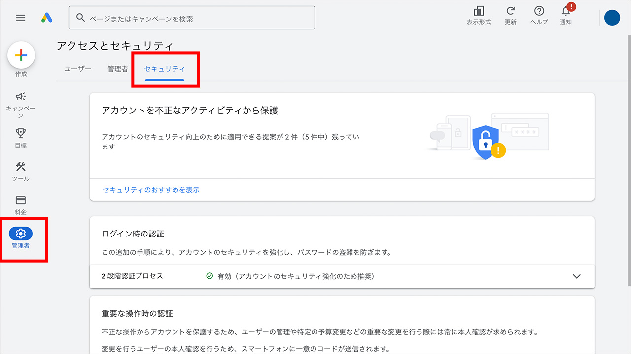Click the 更新 refresh icon
This screenshot has height=354, width=631.
click(x=511, y=11)
